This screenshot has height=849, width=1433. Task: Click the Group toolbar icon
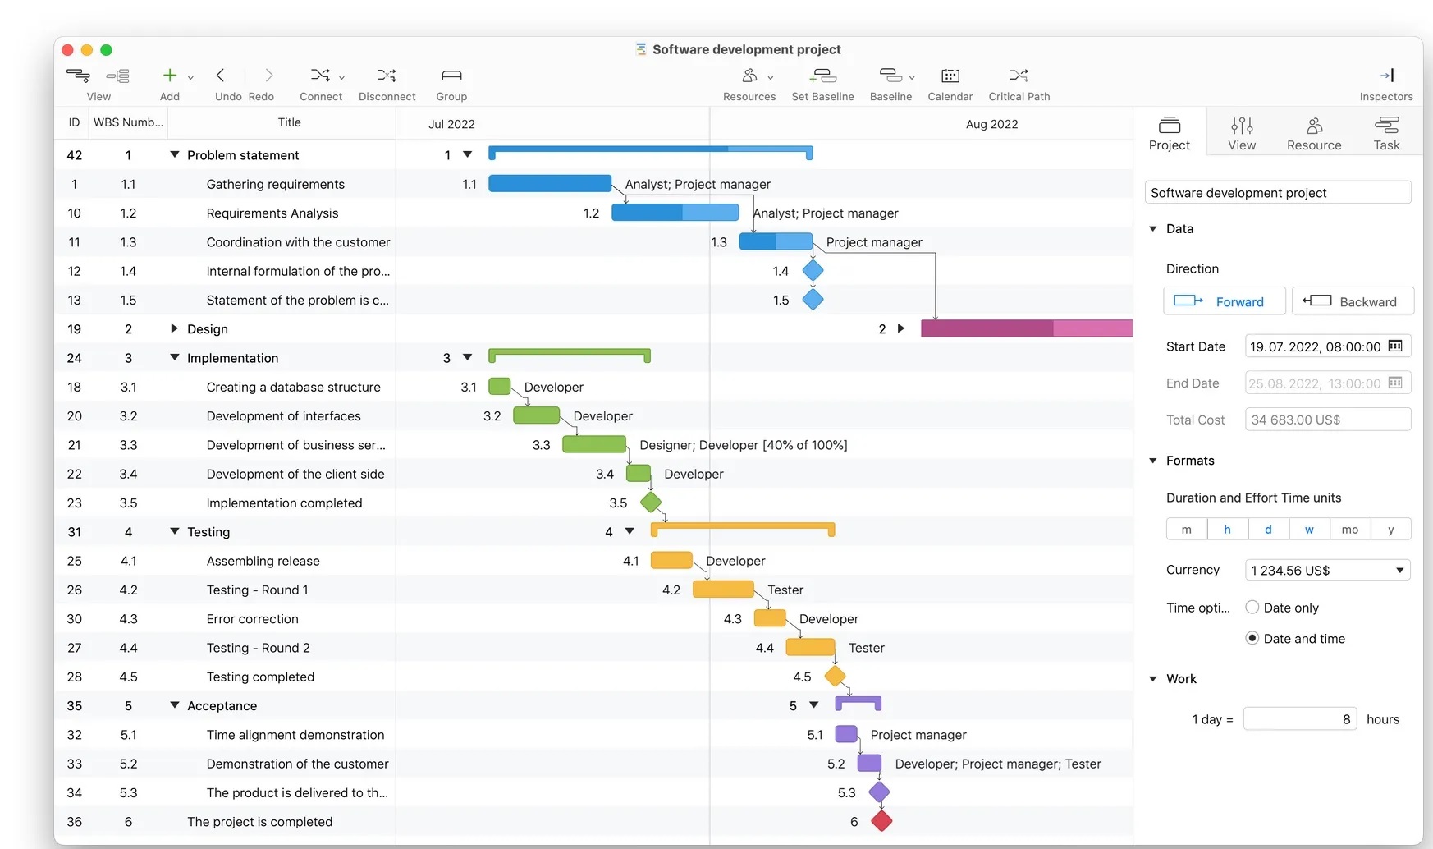pyautogui.click(x=451, y=76)
